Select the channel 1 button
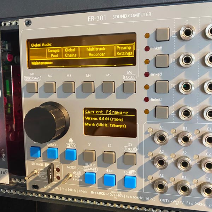 (x=163, y=34)
